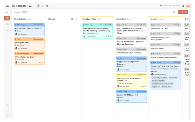
Task: Select the Kanban board icon in sidebar
Action: [7, 18]
